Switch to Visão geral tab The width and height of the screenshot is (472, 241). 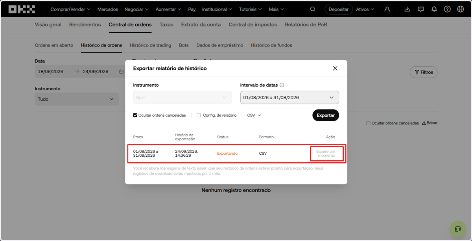click(x=48, y=24)
